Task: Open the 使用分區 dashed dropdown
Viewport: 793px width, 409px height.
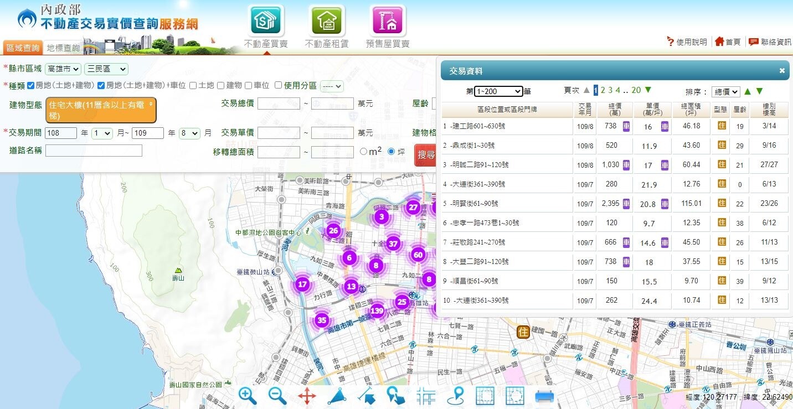Action: [x=332, y=86]
